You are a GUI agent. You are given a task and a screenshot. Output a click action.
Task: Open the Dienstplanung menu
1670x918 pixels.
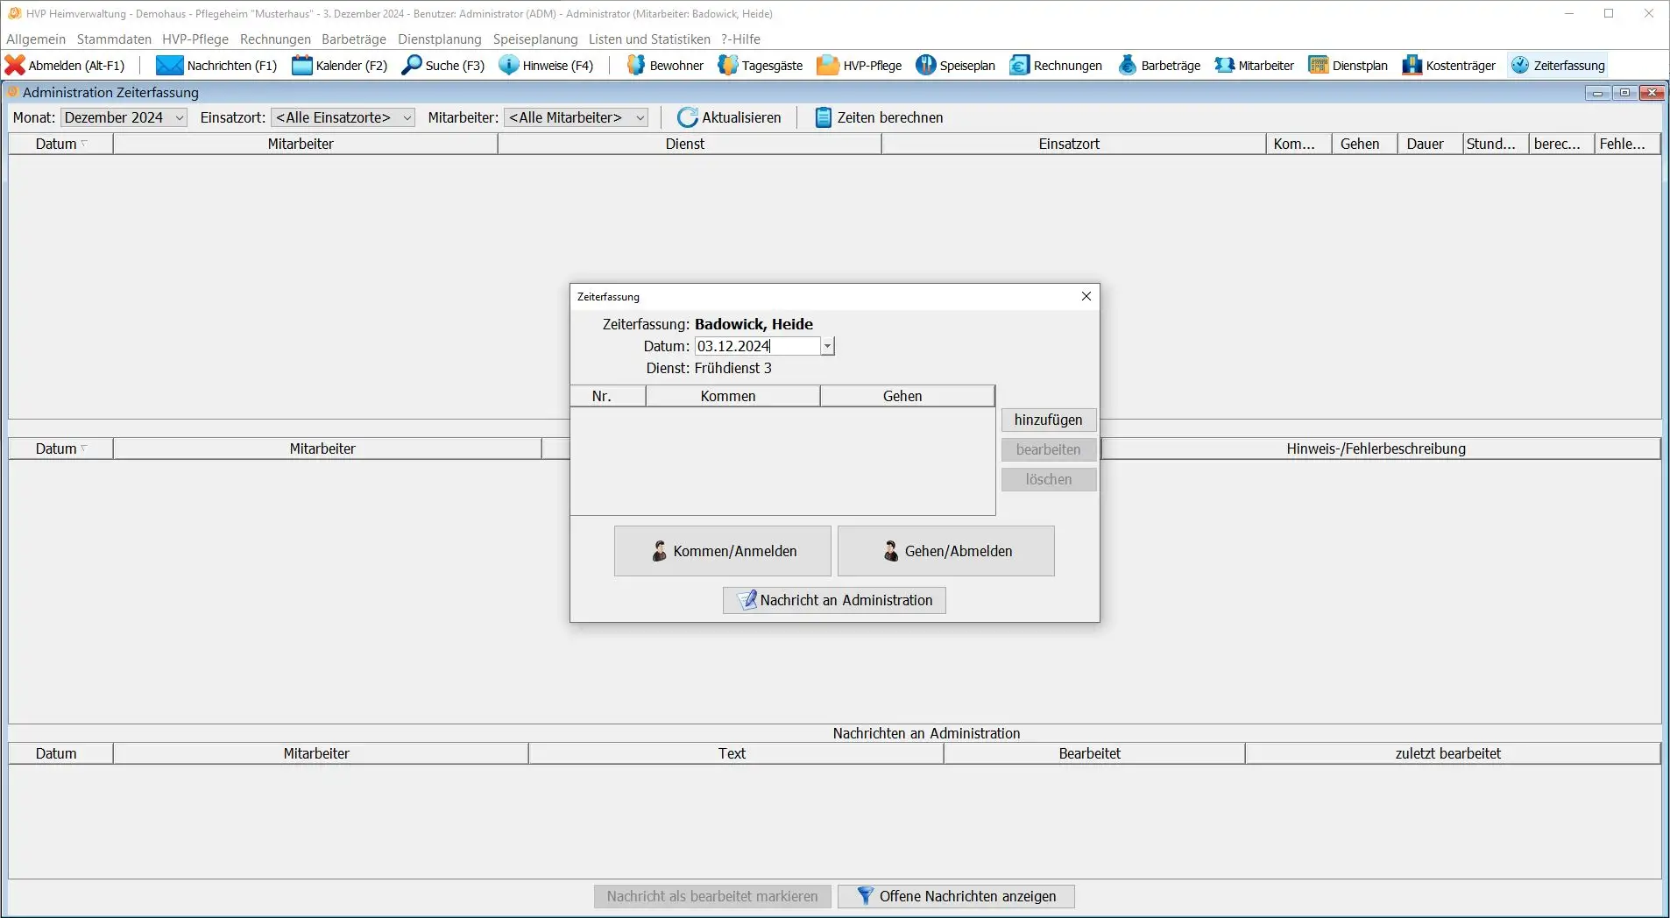(x=439, y=39)
